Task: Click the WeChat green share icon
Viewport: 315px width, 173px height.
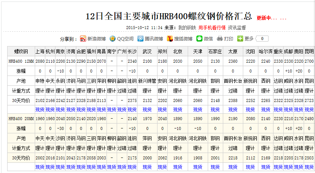Action: coord(199,39)
